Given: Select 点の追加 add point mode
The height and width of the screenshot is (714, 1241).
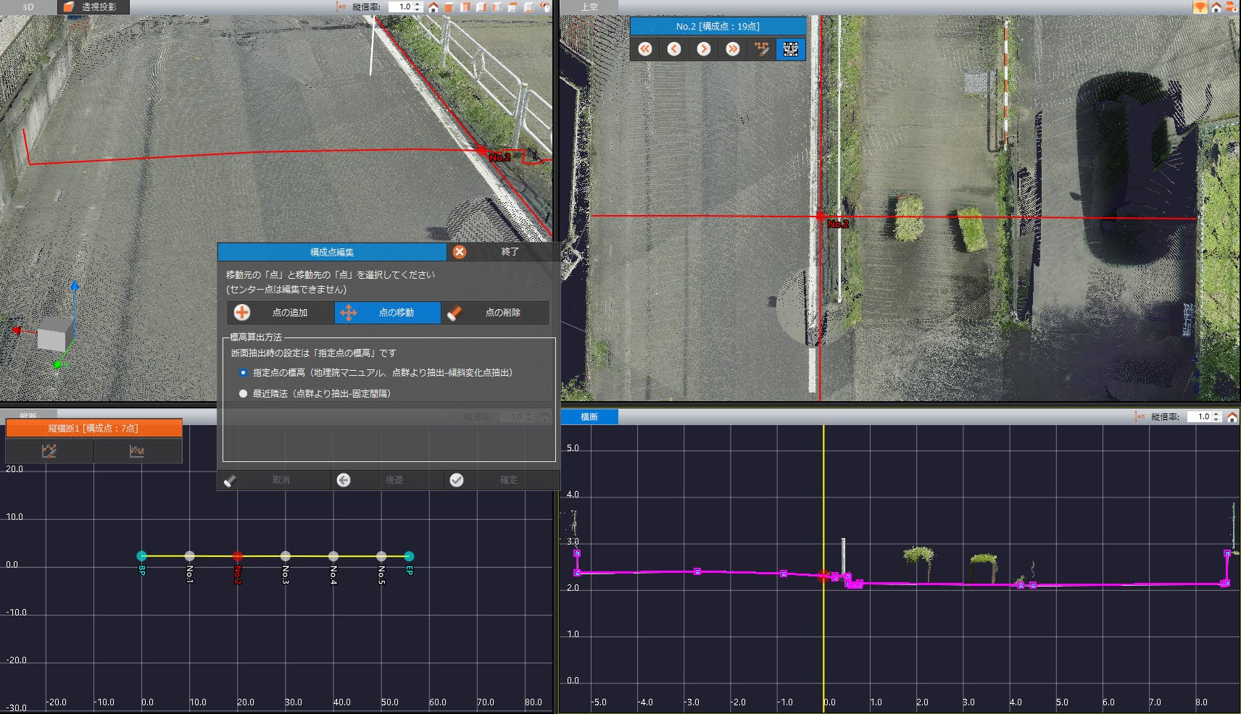Looking at the screenshot, I should coord(281,313).
